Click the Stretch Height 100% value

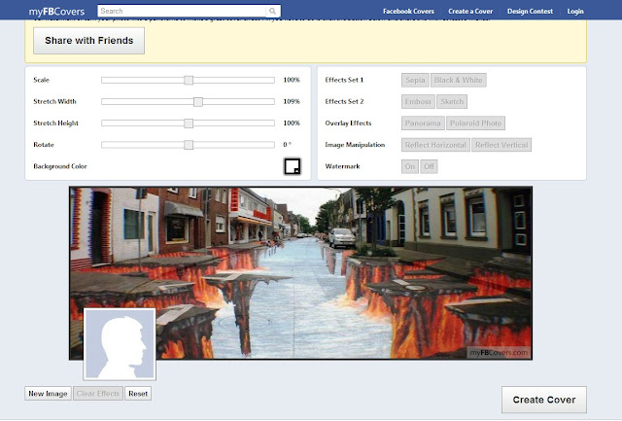tap(292, 123)
